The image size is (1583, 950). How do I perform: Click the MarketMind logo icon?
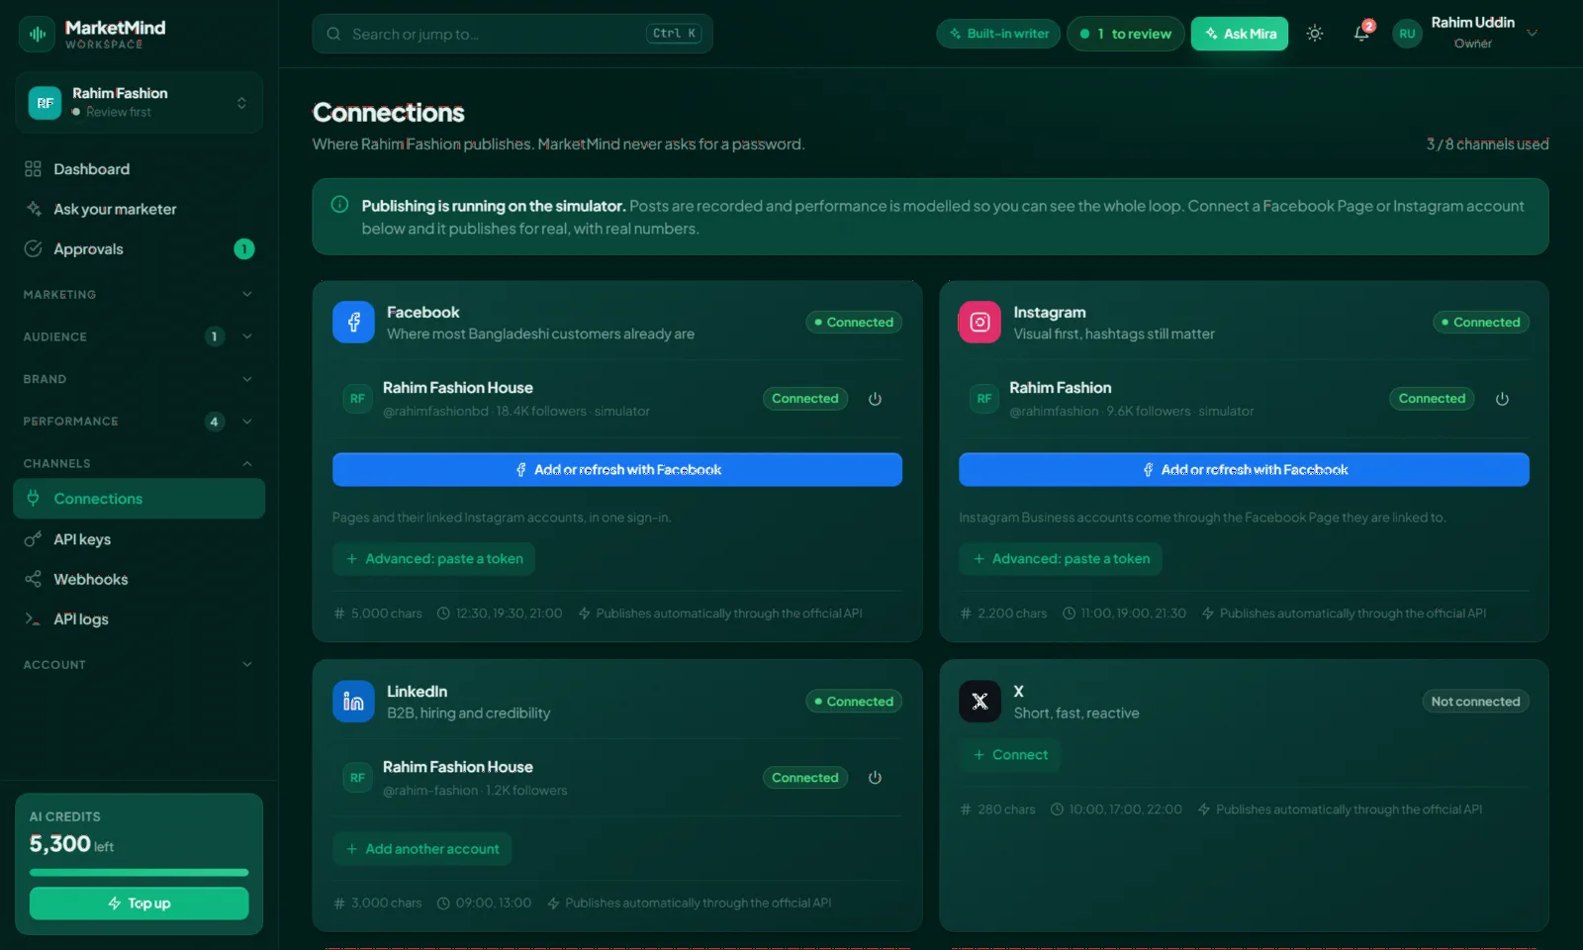[38, 34]
